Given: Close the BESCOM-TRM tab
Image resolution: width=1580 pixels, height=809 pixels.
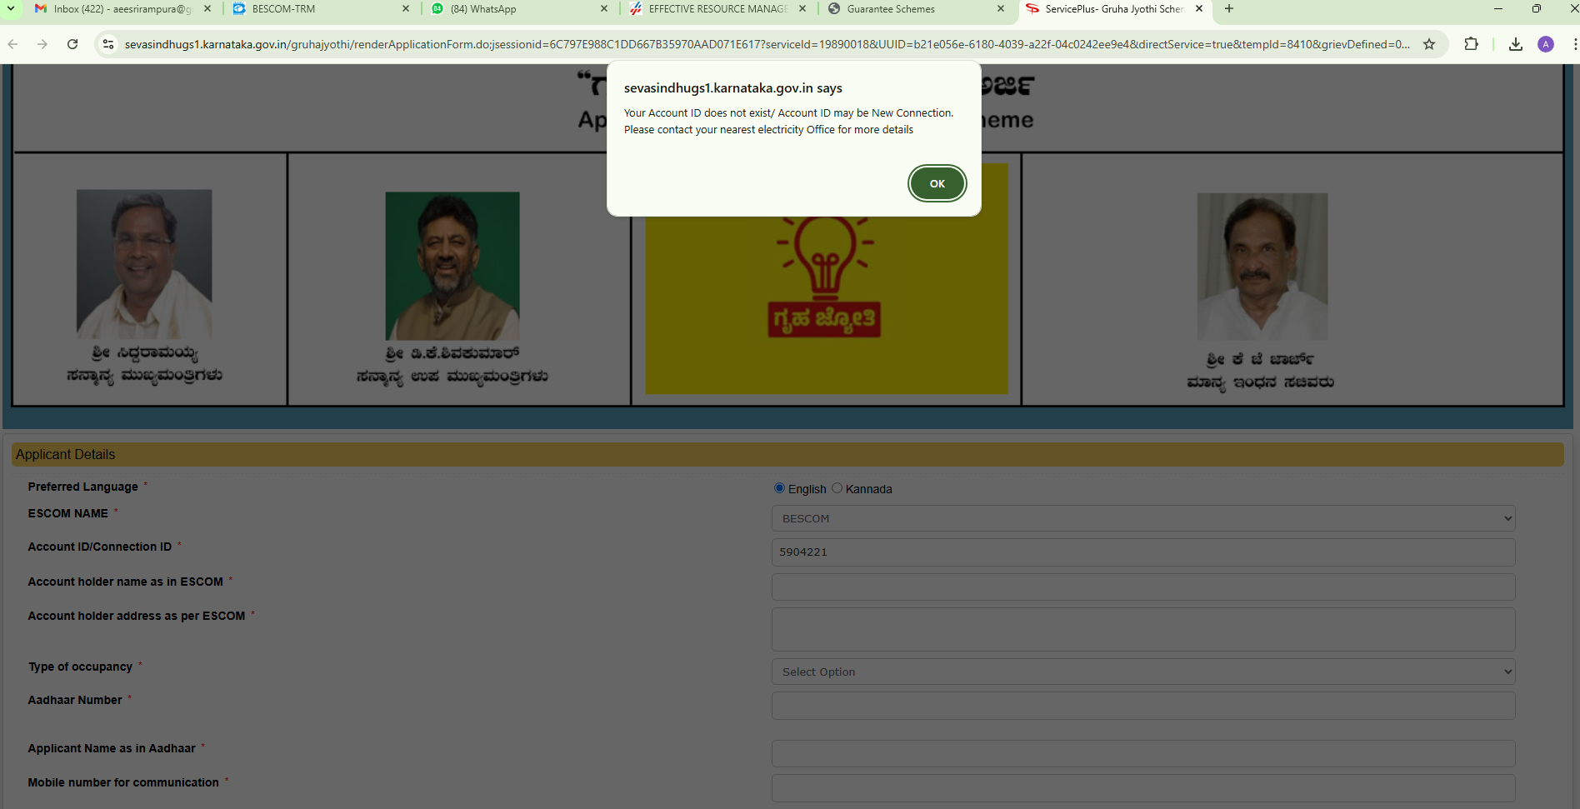Looking at the screenshot, I should tap(406, 9).
